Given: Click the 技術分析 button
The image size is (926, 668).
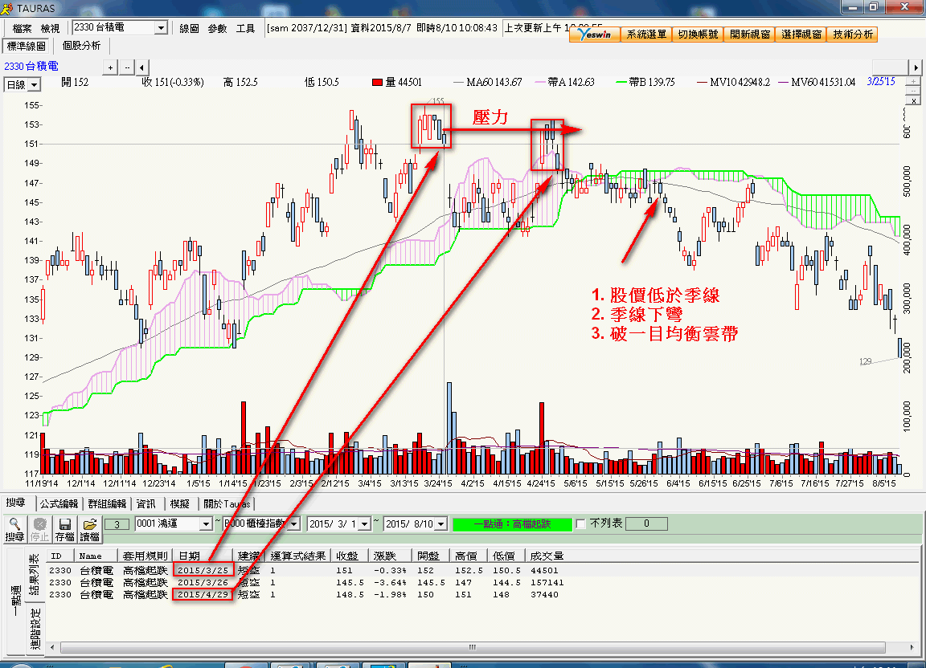Looking at the screenshot, I should (853, 35).
